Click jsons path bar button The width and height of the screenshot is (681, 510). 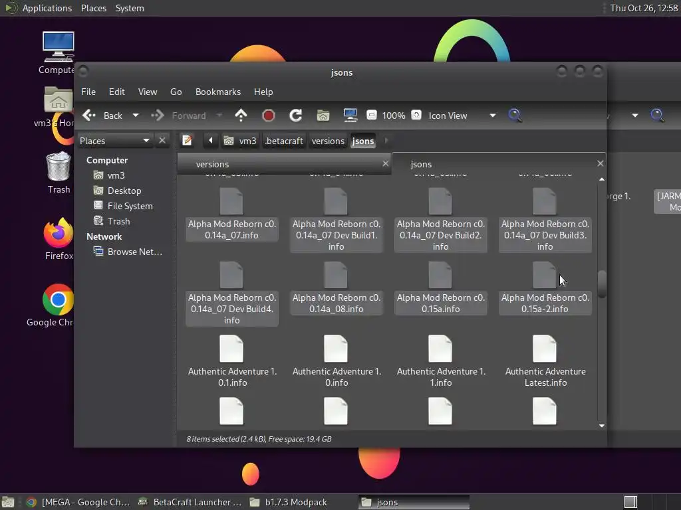pyautogui.click(x=363, y=141)
